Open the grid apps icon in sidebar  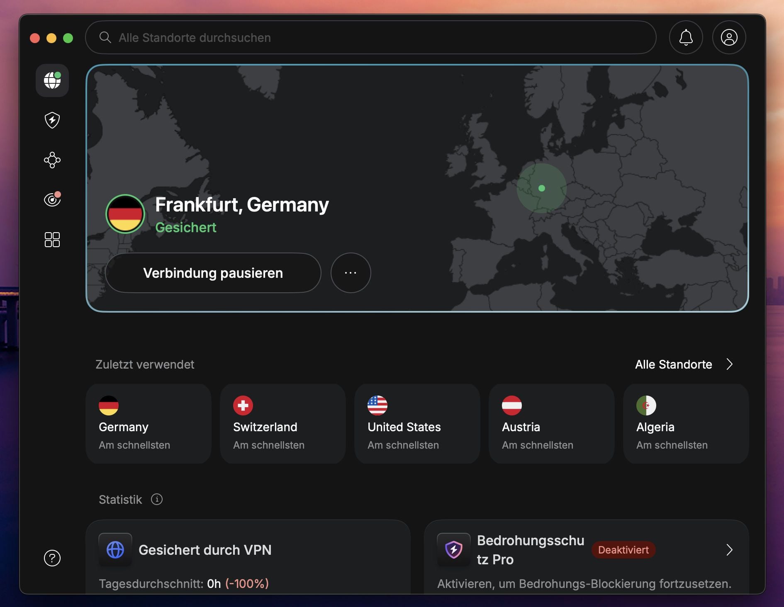pyautogui.click(x=52, y=239)
